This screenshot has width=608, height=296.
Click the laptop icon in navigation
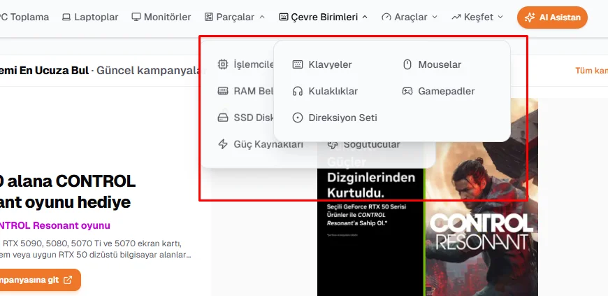pos(66,17)
